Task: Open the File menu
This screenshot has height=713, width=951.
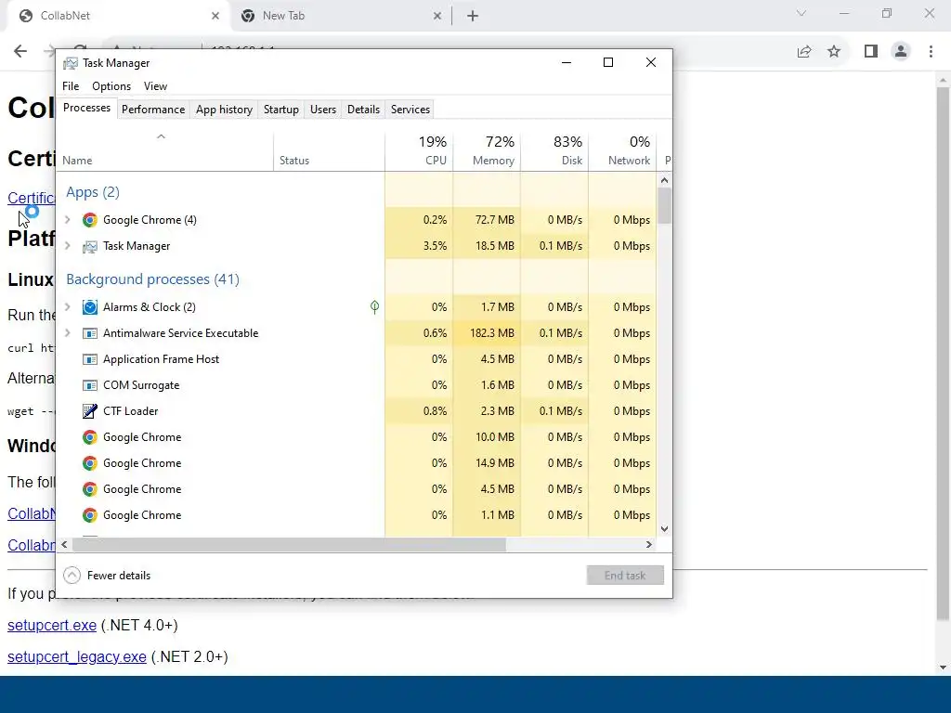Action: (x=71, y=86)
